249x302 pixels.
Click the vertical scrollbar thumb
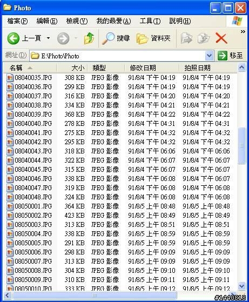click(x=241, y=146)
